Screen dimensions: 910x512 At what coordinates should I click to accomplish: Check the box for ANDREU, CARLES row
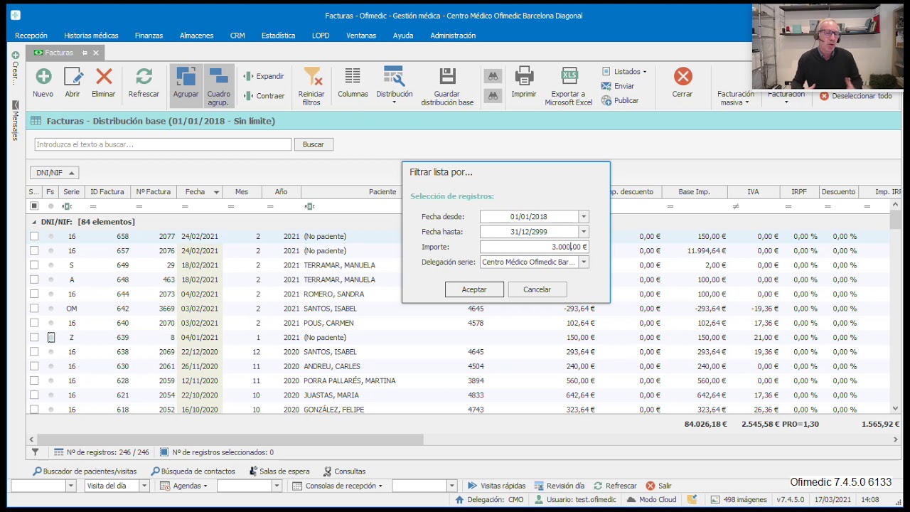click(x=34, y=366)
